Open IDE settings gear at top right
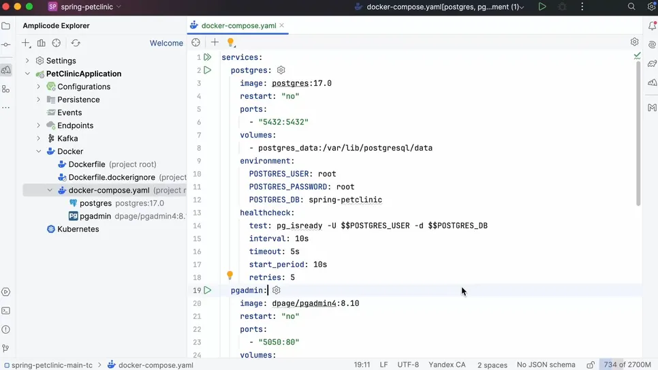The image size is (658, 370). pos(651,7)
